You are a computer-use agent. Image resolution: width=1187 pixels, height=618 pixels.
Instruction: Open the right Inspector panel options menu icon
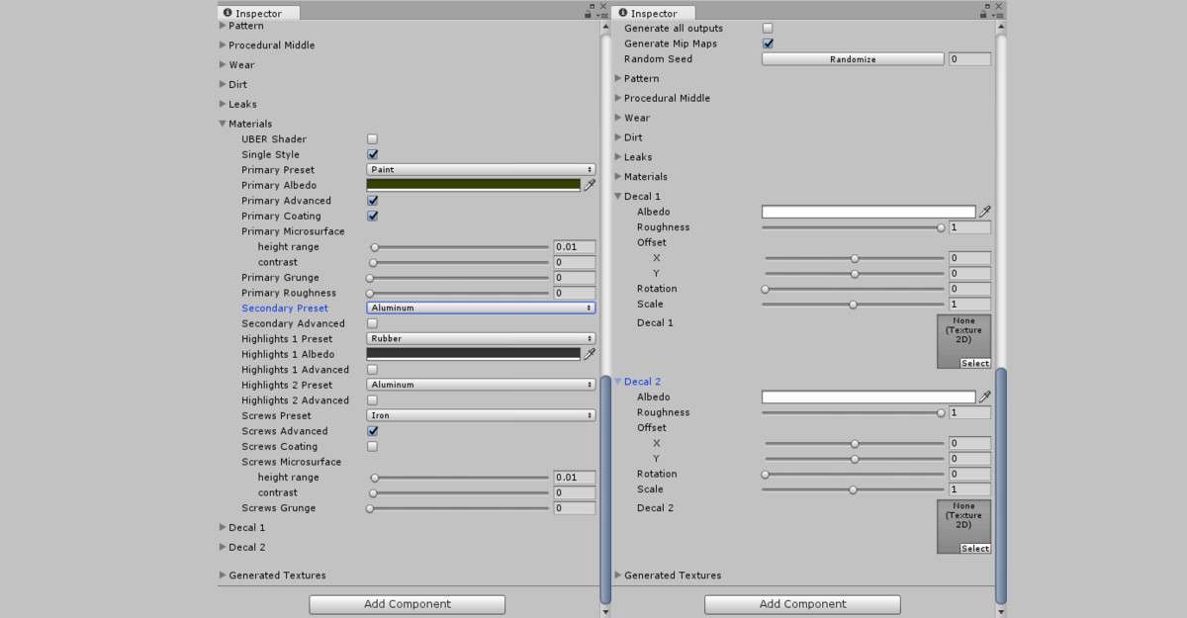(998, 14)
